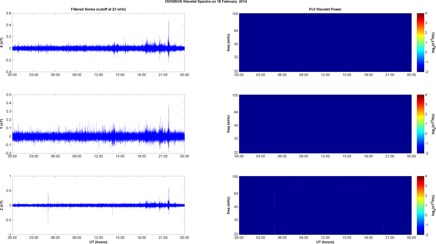Click '15:00' tick under the Z wavelet spectrogram
436x244 pixels.
pyautogui.click(x=347, y=238)
